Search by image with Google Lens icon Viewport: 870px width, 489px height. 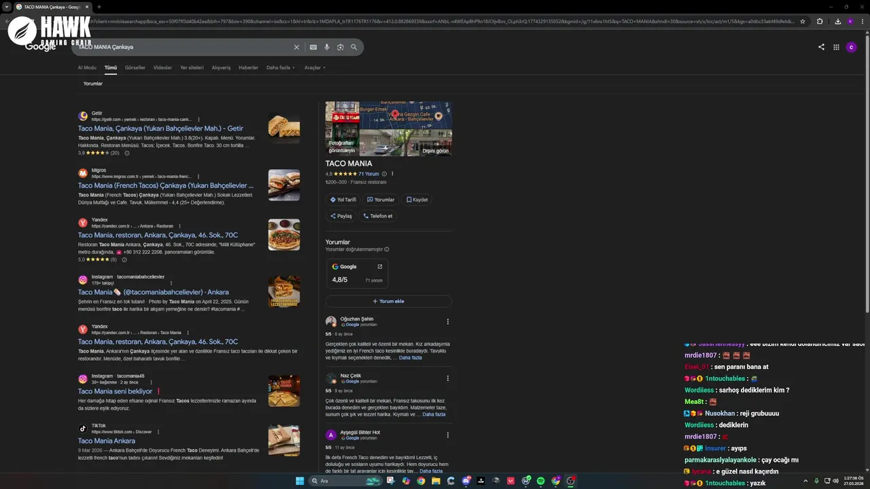coord(341,48)
